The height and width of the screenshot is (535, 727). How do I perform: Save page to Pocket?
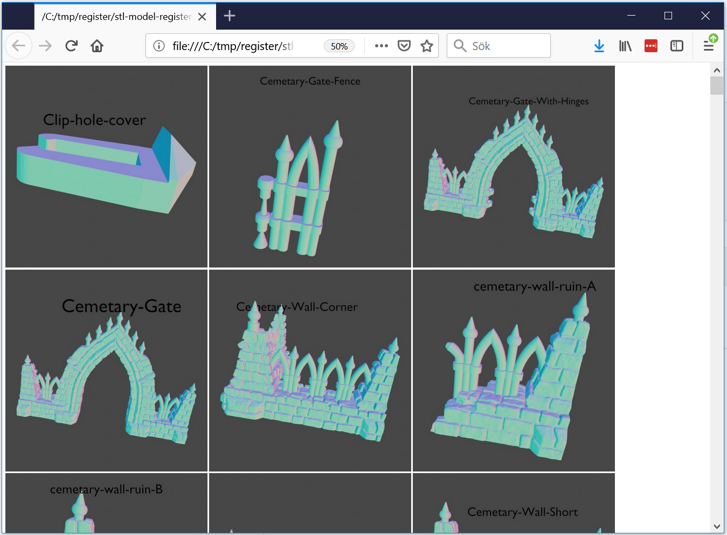click(x=404, y=46)
